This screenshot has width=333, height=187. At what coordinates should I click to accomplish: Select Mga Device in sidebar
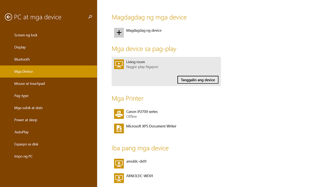coord(48,71)
